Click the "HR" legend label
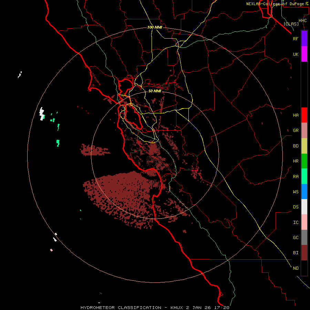 (x=296, y=161)
